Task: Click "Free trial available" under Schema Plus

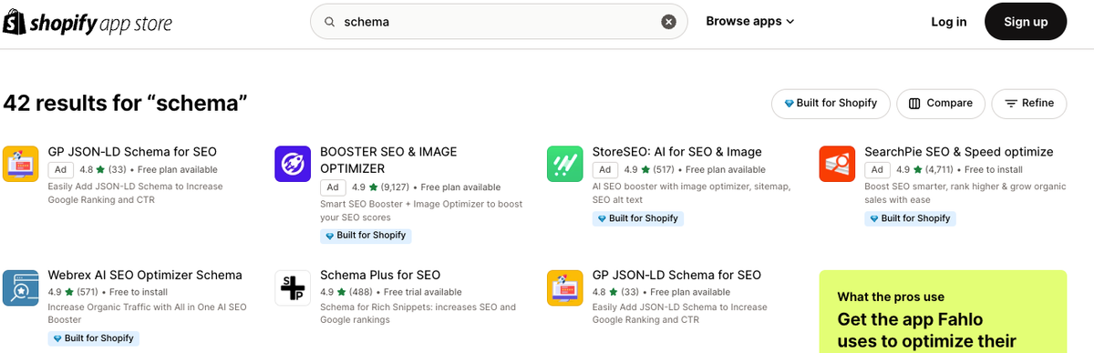Action: pyautogui.click(x=423, y=292)
